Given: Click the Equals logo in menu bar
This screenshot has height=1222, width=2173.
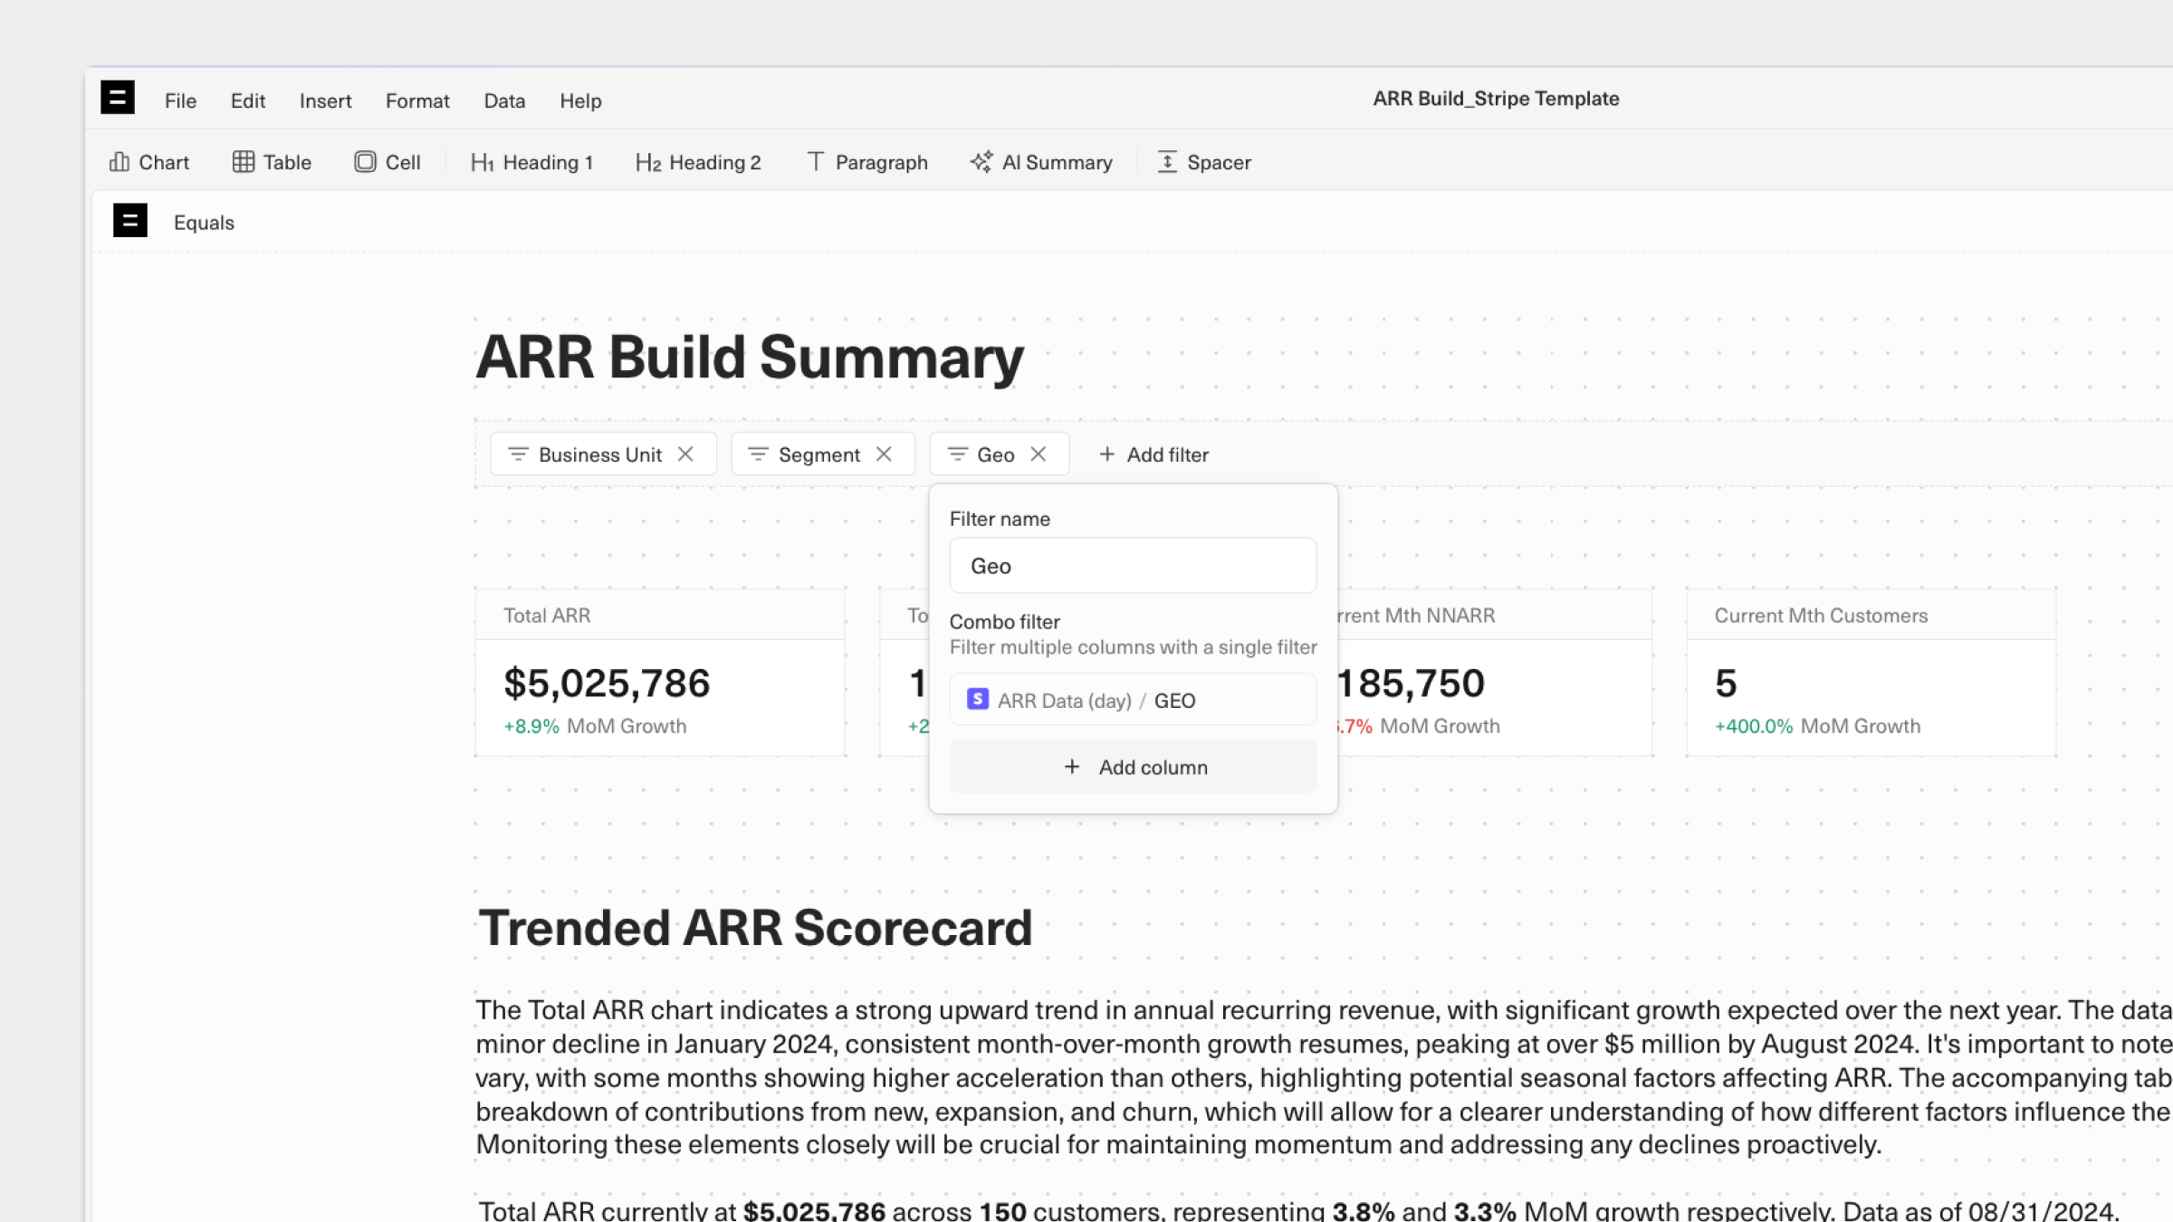Looking at the screenshot, I should pos(117,98).
